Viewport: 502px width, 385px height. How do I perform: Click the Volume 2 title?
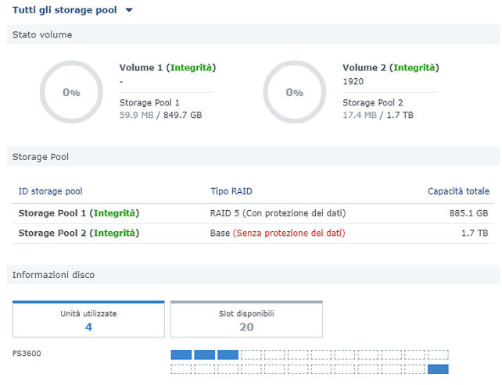click(391, 68)
